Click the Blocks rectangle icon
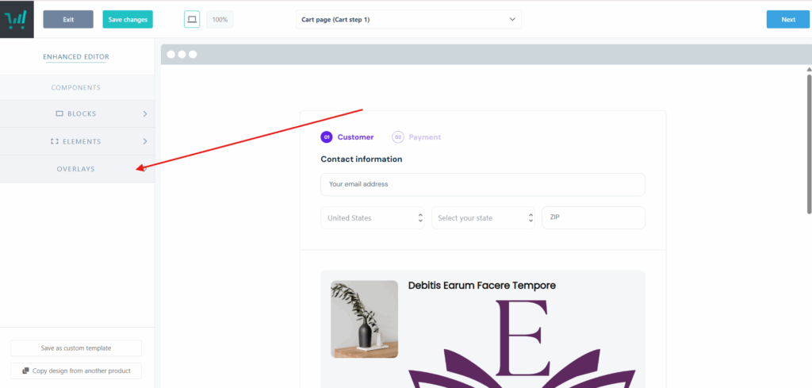This screenshot has height=388, width=812. coord(59,113)
